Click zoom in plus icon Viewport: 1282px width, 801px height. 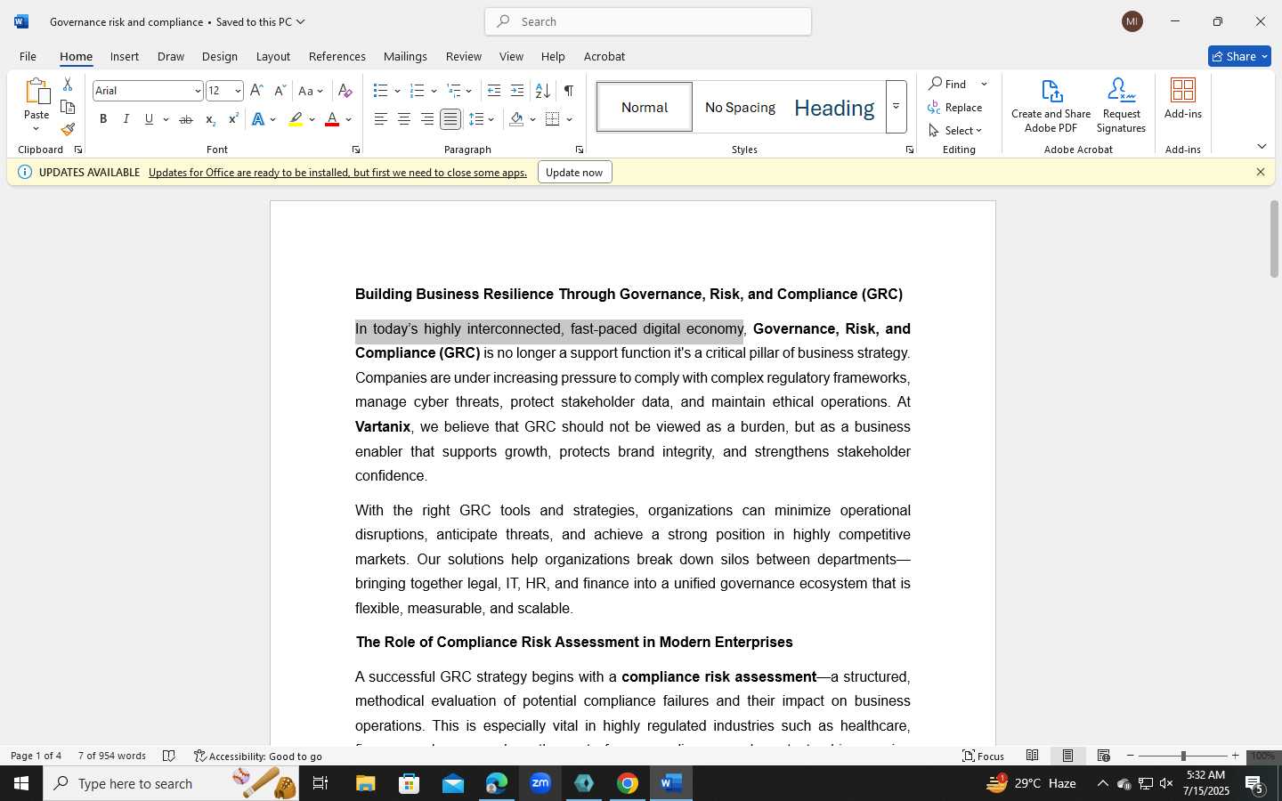(x=1235, y=756)
